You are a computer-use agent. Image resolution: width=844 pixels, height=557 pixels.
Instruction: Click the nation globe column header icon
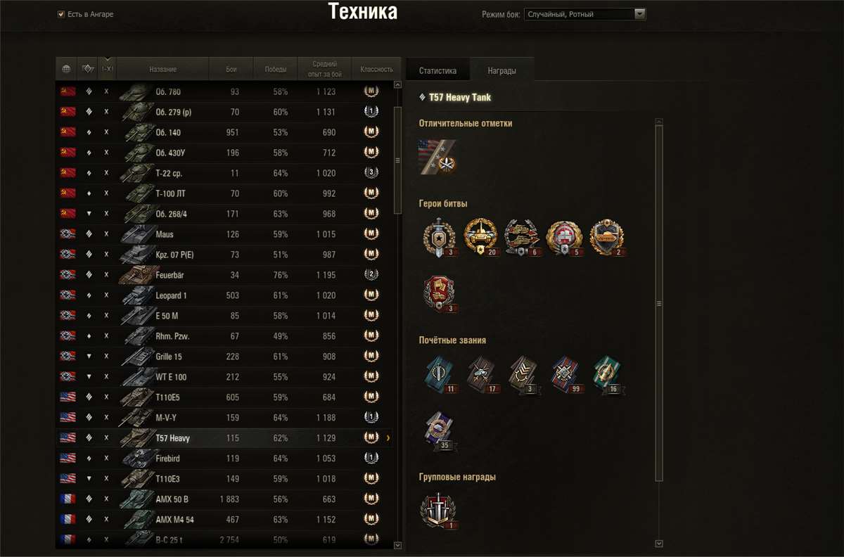(x=67, y=70)
